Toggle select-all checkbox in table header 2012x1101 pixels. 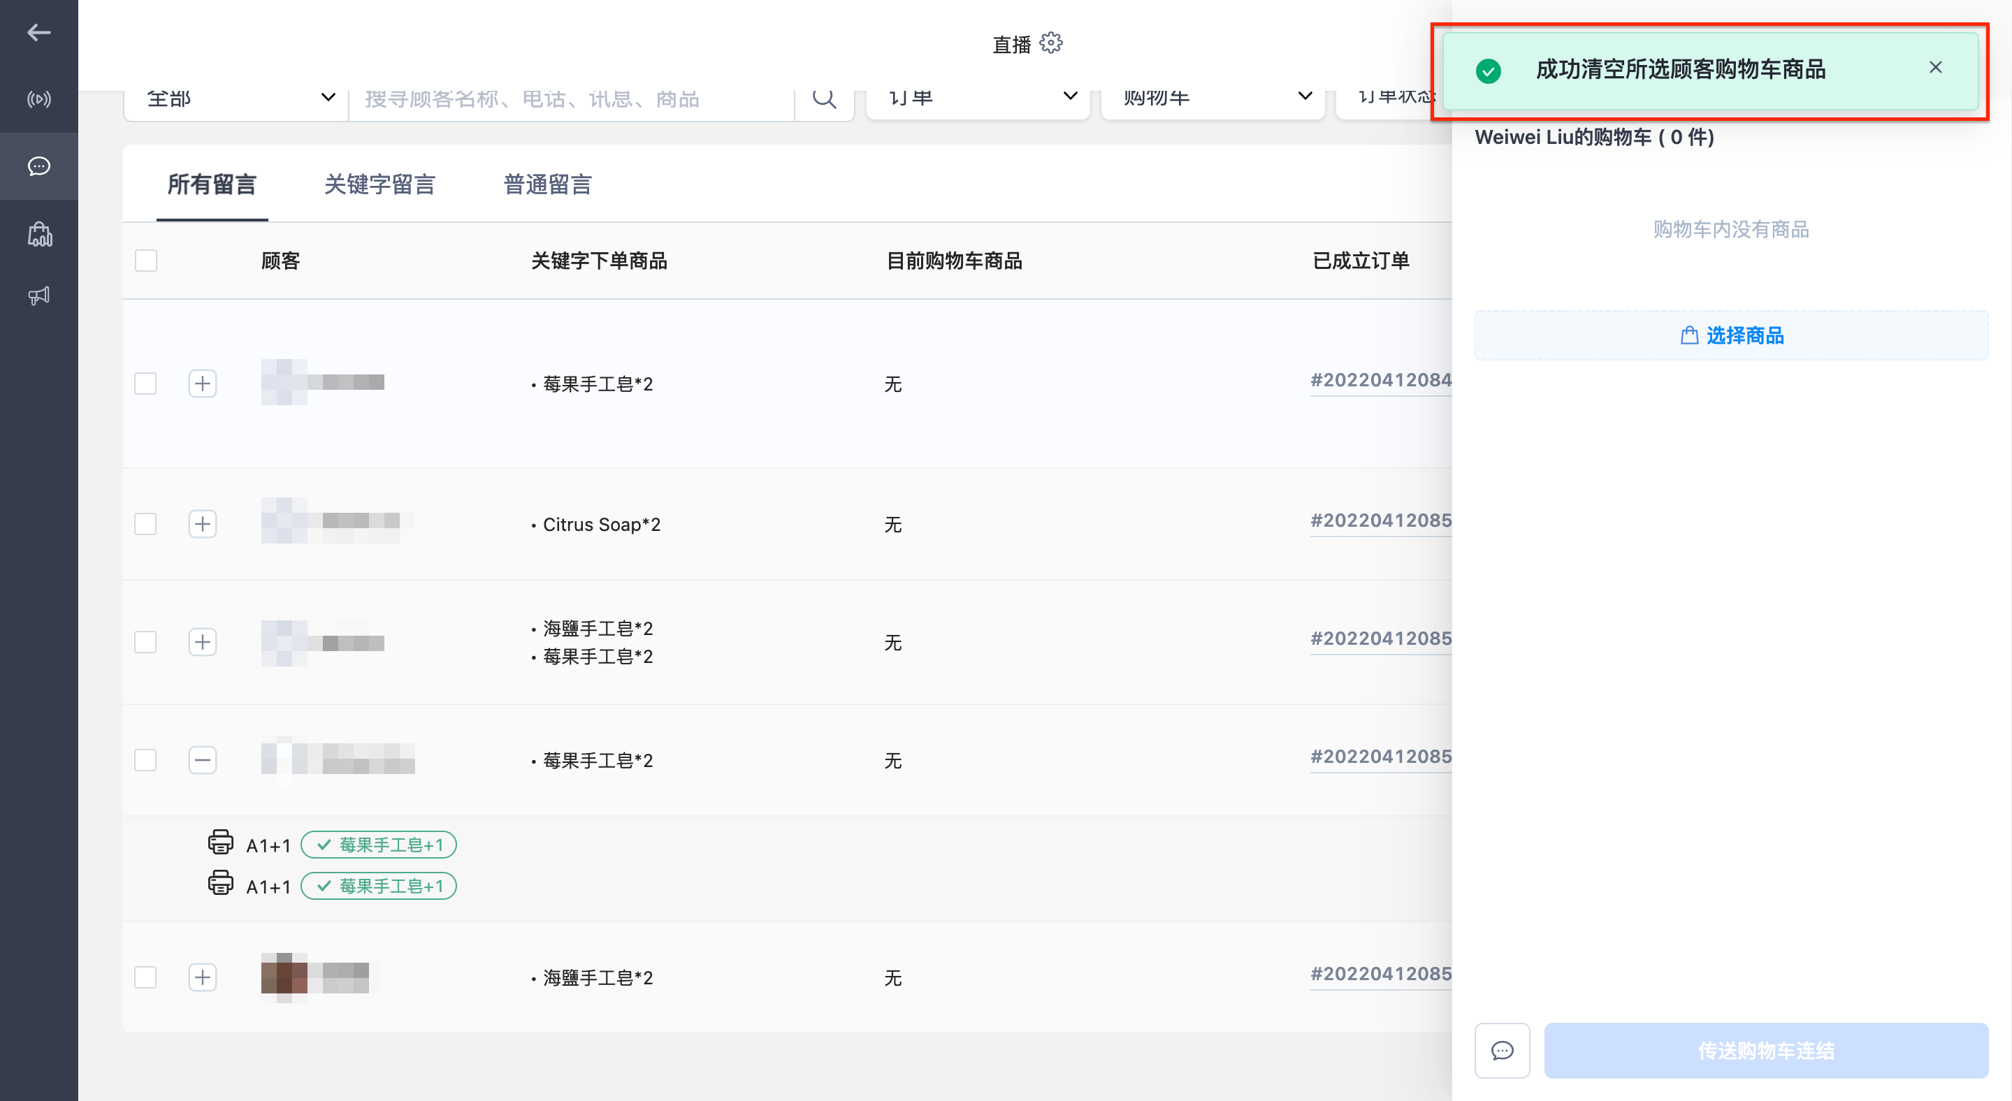[x=146, y=260]
